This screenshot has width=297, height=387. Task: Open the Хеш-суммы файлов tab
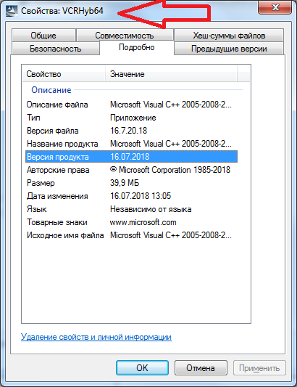coord(229,36)
